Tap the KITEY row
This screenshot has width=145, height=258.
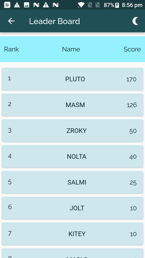[72, 234]
